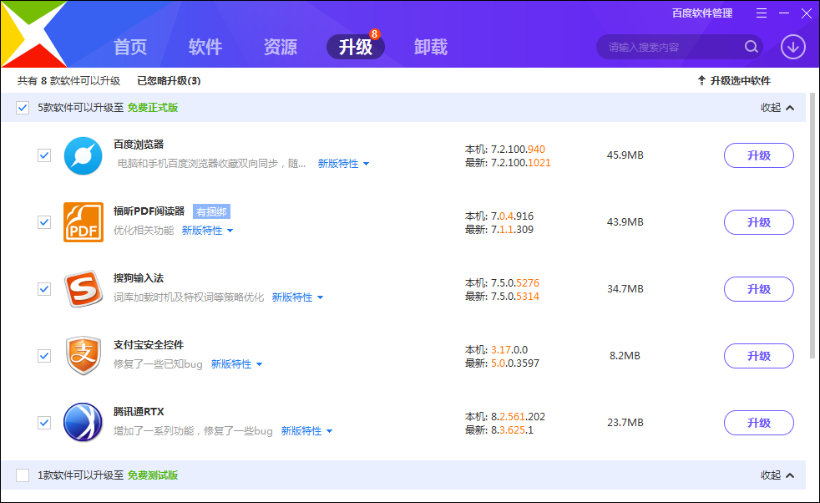Click 升级选中软件 to upgrade selected software
The width and height of the screenshot is (820, 503).
click(x=742, y=80)
